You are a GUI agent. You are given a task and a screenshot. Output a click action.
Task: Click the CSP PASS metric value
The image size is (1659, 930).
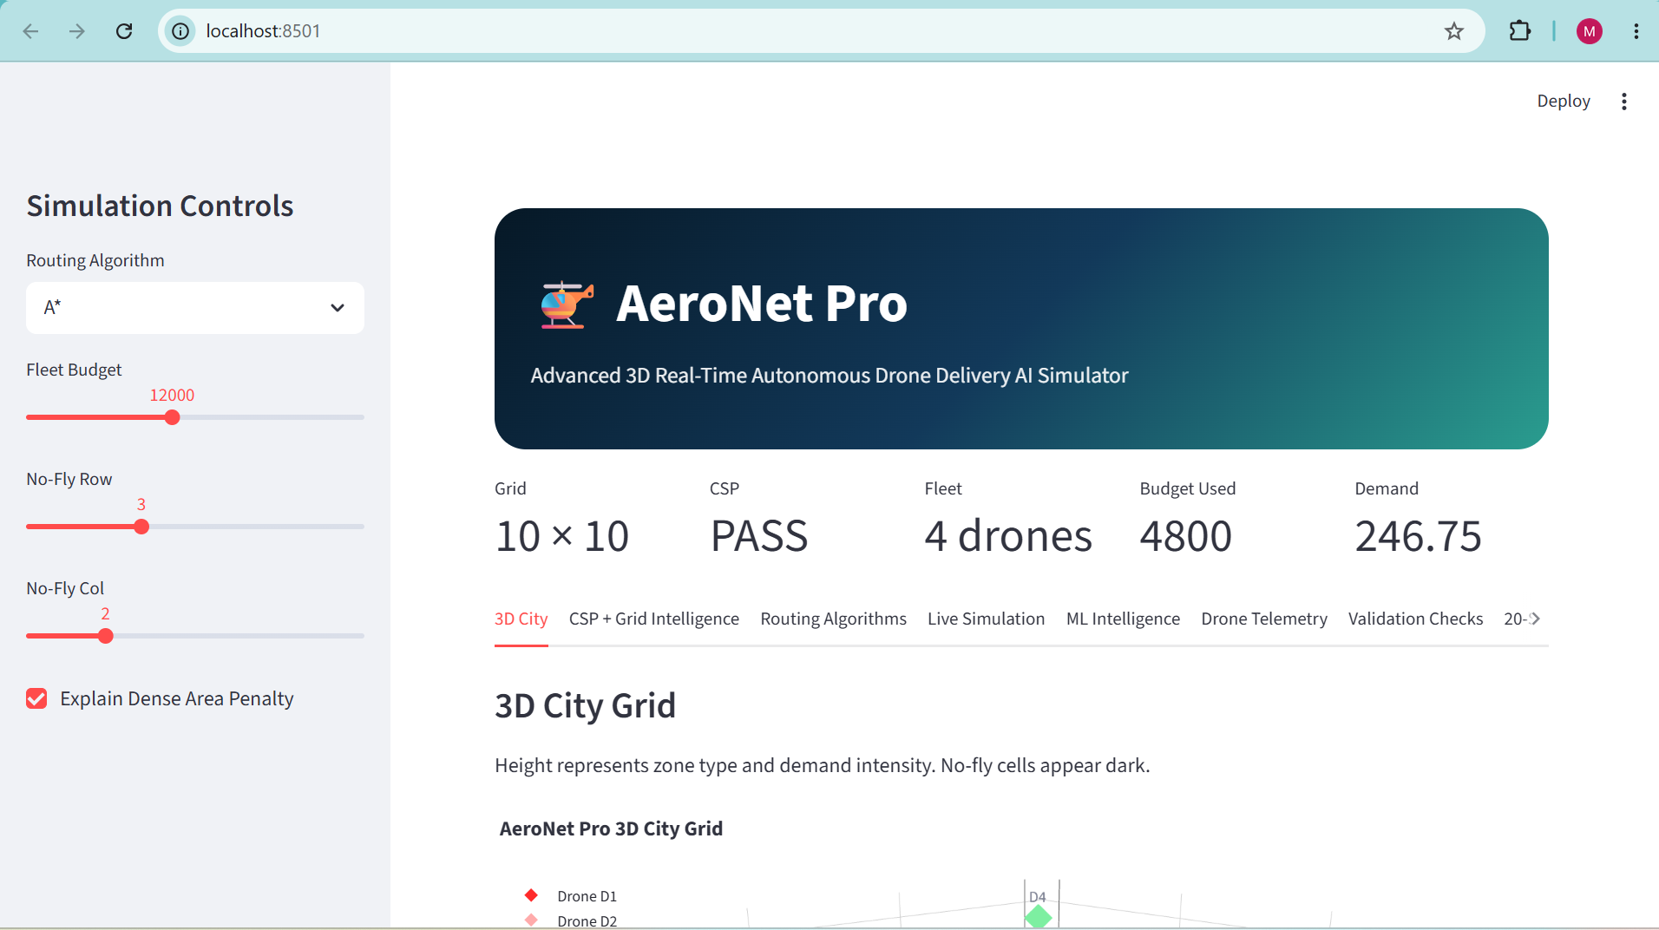[759, 536]
